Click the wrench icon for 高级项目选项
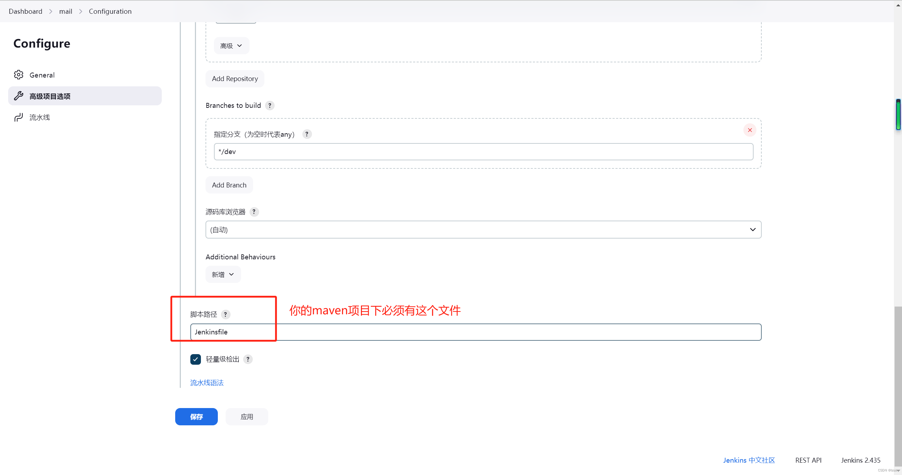 (x=19, y=96)
